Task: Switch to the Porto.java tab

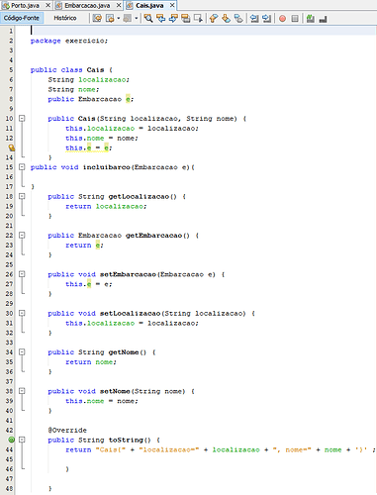Action: 25,5
